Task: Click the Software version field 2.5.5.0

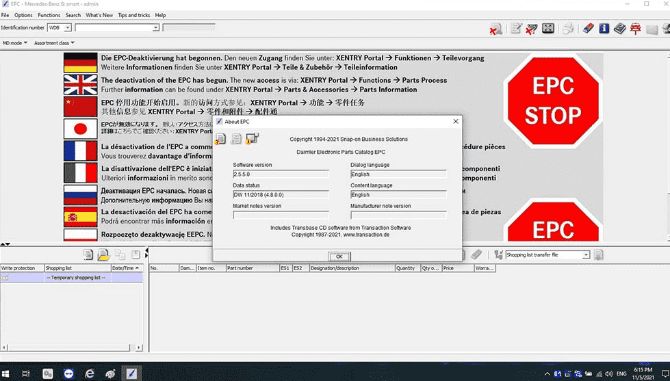Action: (281, 174)
